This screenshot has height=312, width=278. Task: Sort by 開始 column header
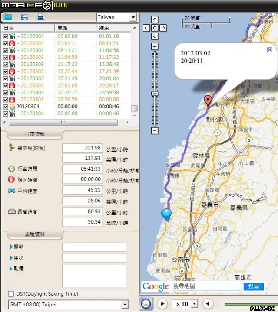click(76, 28)
